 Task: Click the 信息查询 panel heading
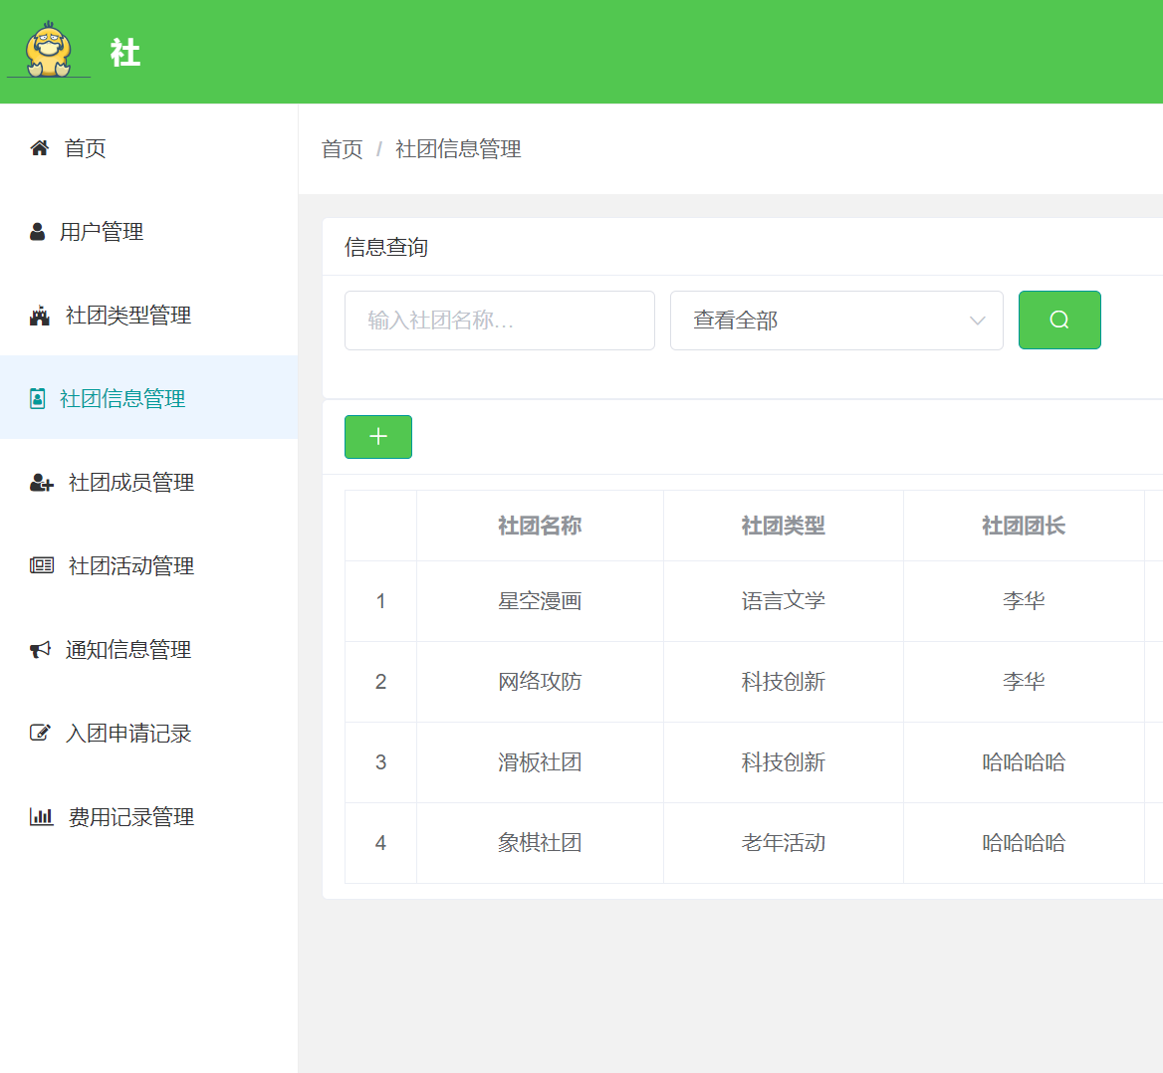click(x=386, y=247)
